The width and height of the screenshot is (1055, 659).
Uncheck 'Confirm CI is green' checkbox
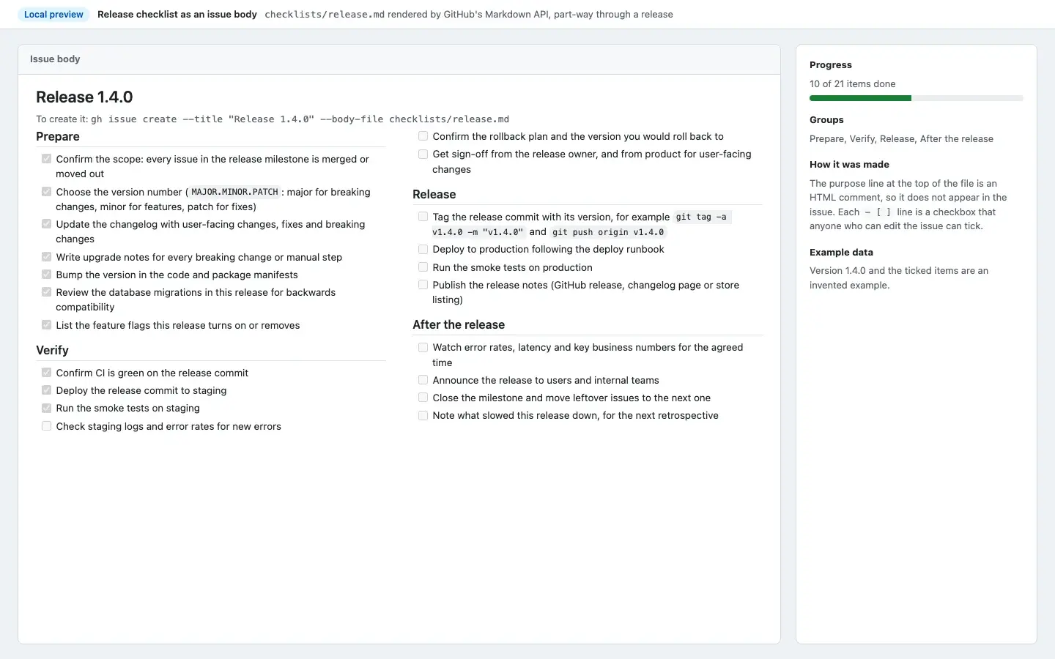(46, 372)
